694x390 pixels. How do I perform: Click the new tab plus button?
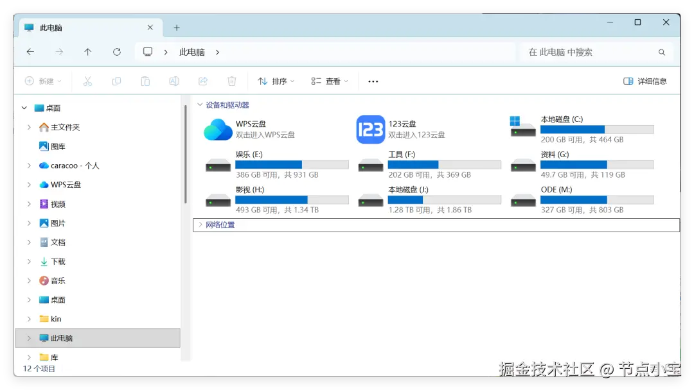click(x=176, y=27)
